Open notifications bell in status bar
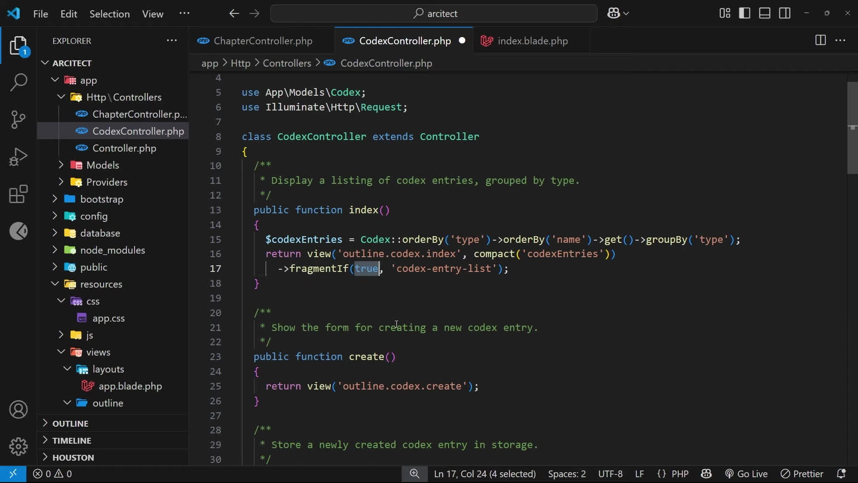Screen dimensions: 858x483 [841, 474]
